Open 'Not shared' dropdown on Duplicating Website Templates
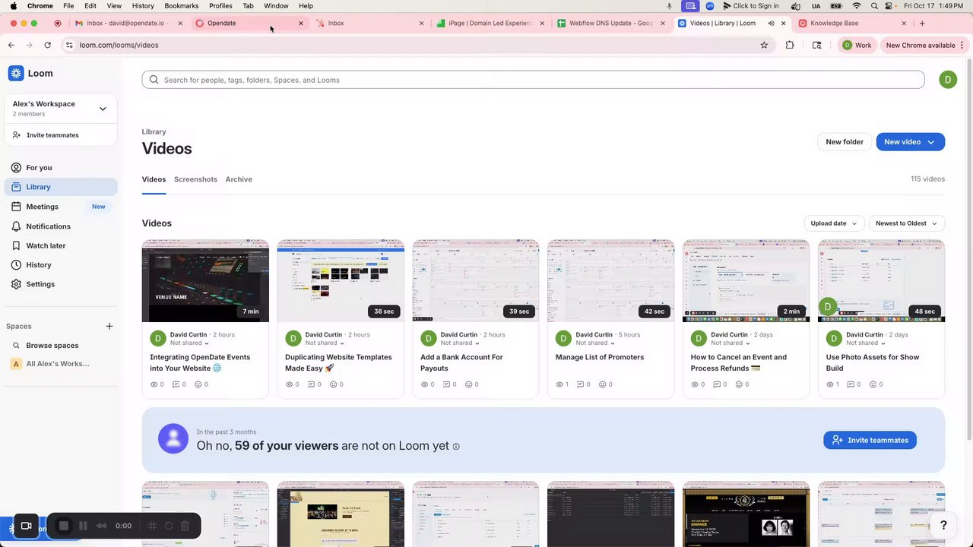 pos(325,343)
